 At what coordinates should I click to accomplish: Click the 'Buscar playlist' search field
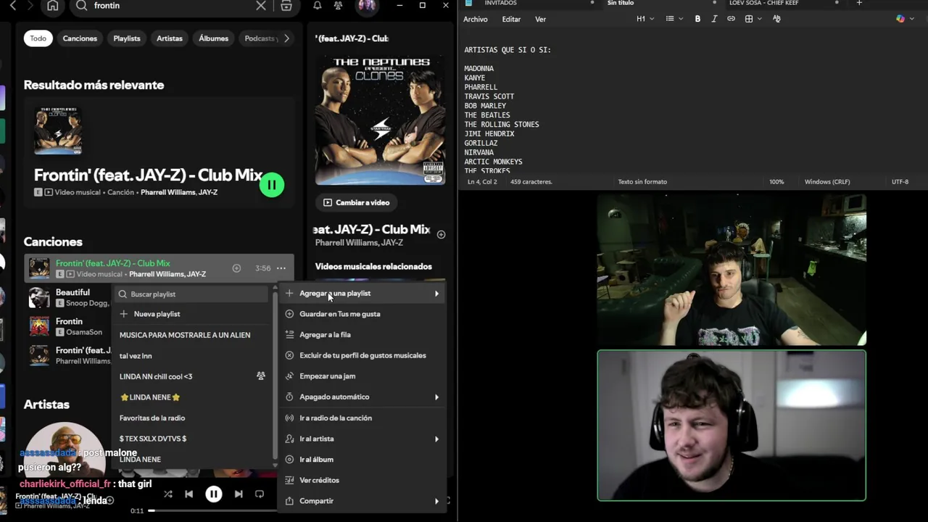[192, 294]
